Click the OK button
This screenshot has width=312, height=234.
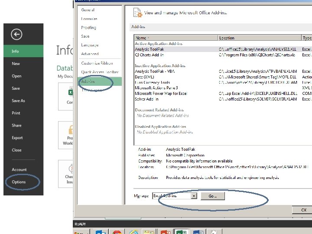click(302, 210)
